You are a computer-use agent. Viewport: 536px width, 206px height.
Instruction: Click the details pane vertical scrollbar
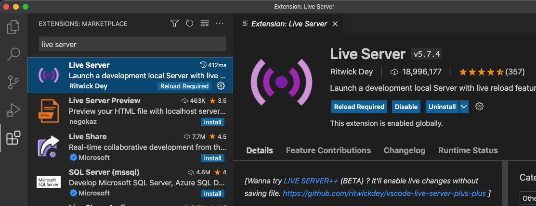[505, 183]
